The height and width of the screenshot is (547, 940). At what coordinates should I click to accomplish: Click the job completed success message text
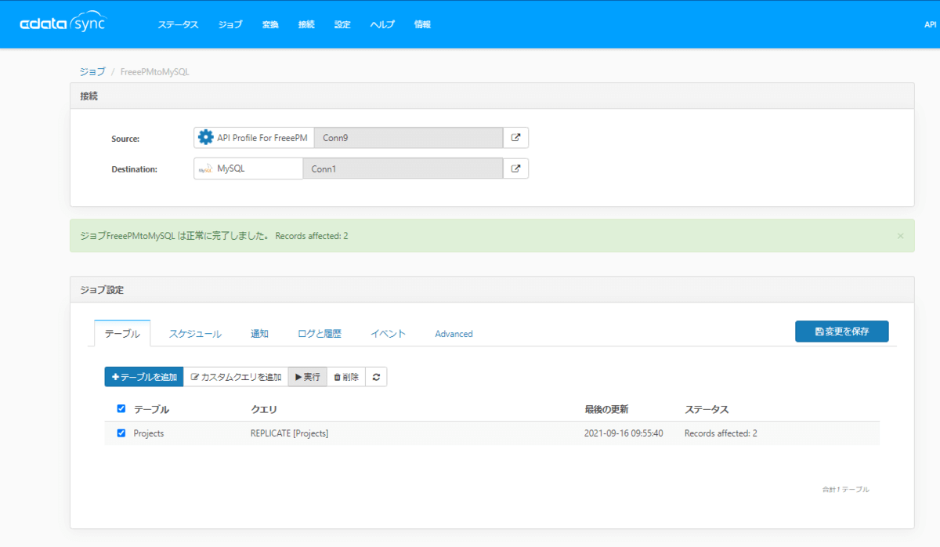pyautogui.click(x=214, y=236)
